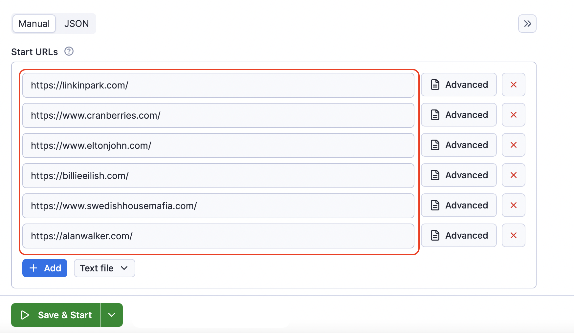
Task: Remove the cranberries.com start URL
Action: (x=513, y=115)
